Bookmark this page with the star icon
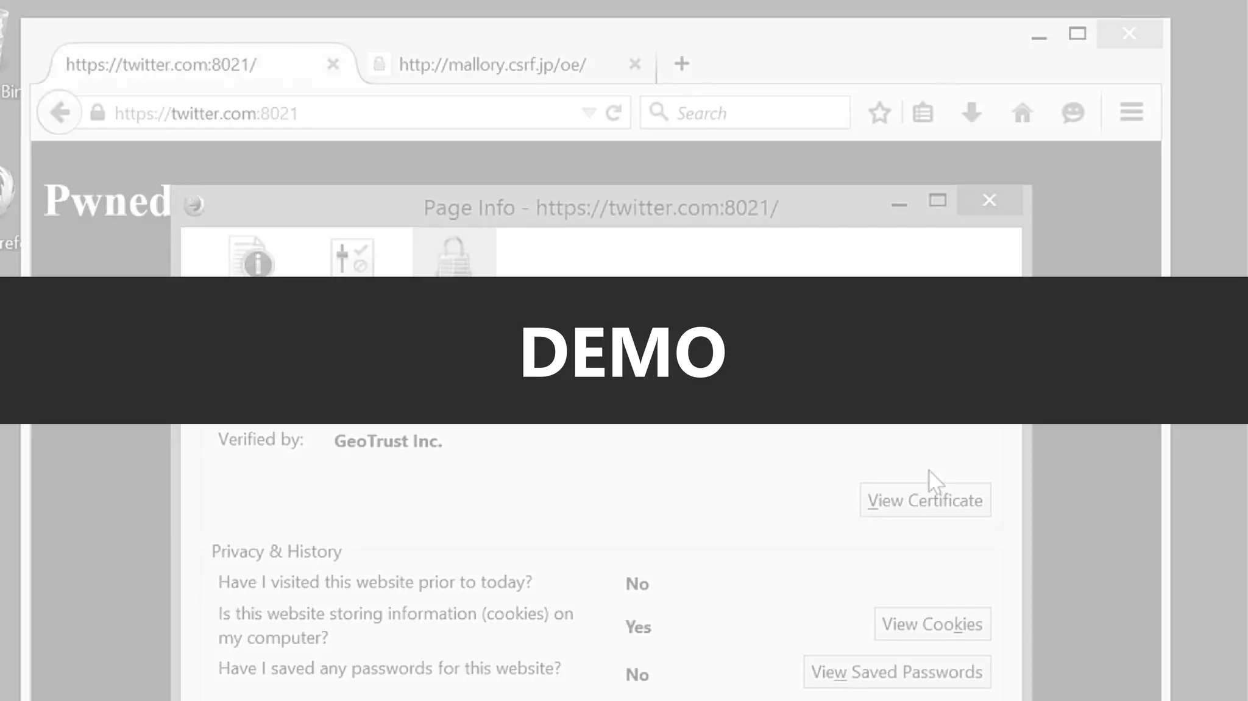Viewport: 1248px width, 701px height. pos(879,113)
